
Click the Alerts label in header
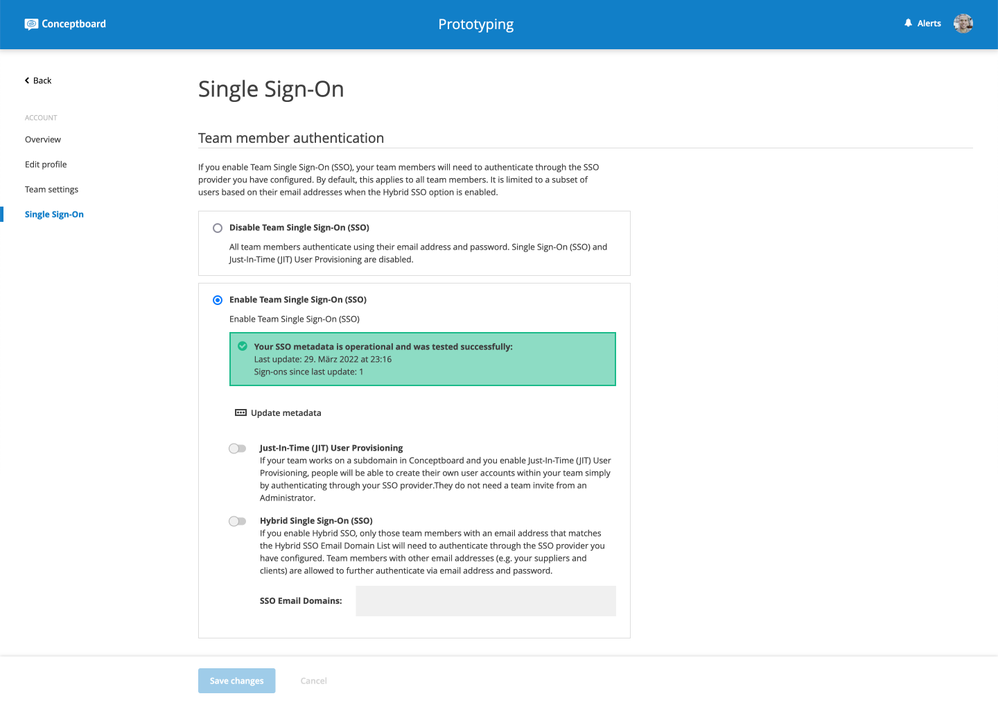pyautogui.click(x=929, y=24)
